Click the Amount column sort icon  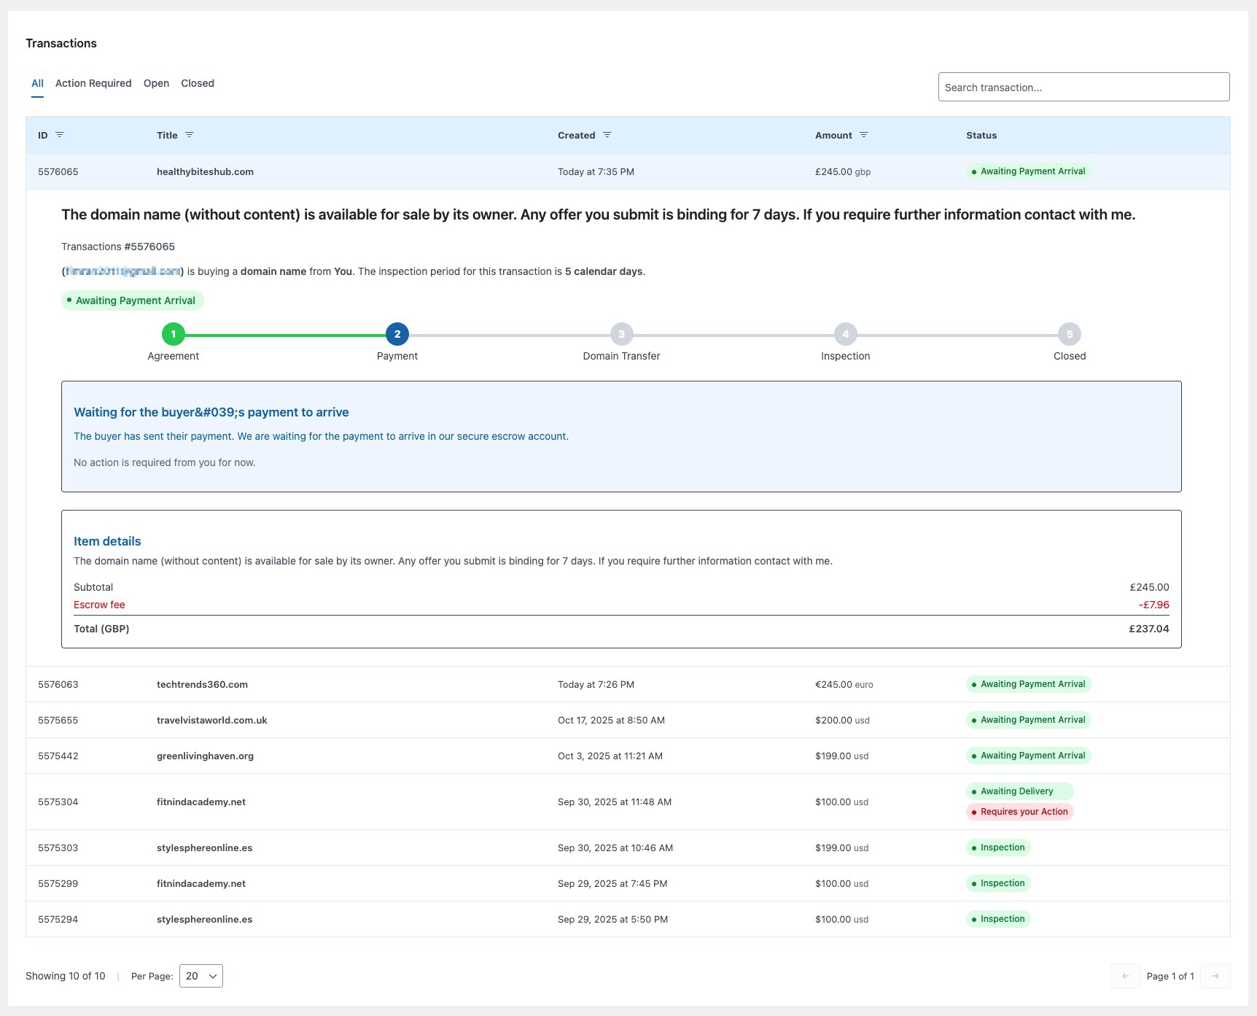click(x=864, y=135)
